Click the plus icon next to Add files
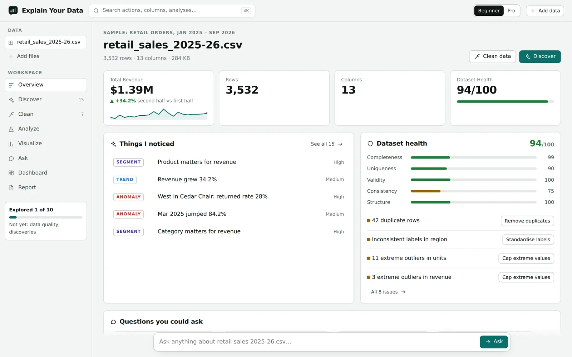 click(11, 57)
